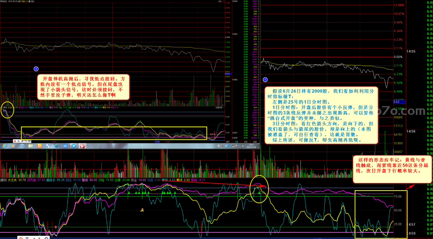Click the 14:56 timestamp in right column
This screenshot has width=433, height=239.
coord(411,131)
